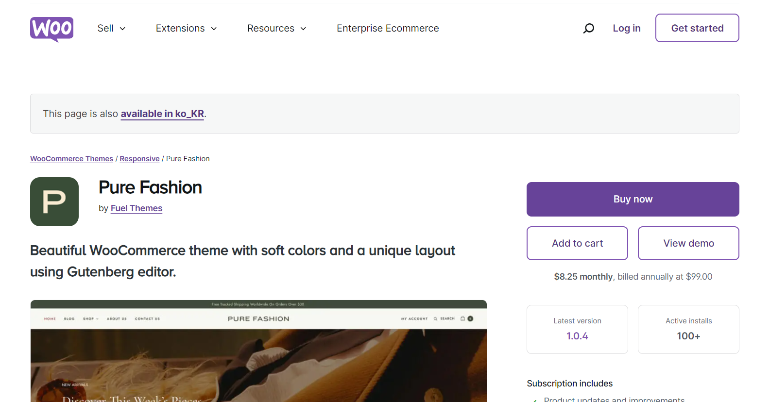Click the Log in link
Image resolution: width=770 pixels, height=402 pixels.
627,28
